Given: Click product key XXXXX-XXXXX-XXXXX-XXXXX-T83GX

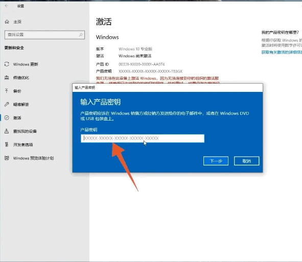Looking at the screenshot, I should [x=150, y=71].
